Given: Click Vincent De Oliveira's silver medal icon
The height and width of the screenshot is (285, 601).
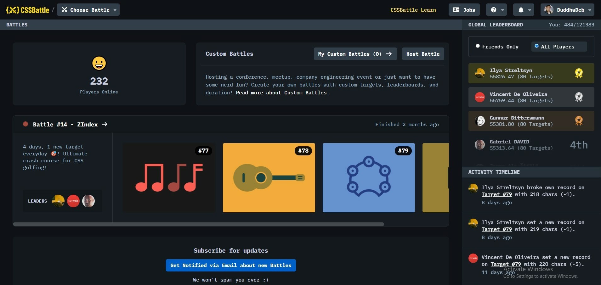Looking at the screenshot, I should click(579, 97).
